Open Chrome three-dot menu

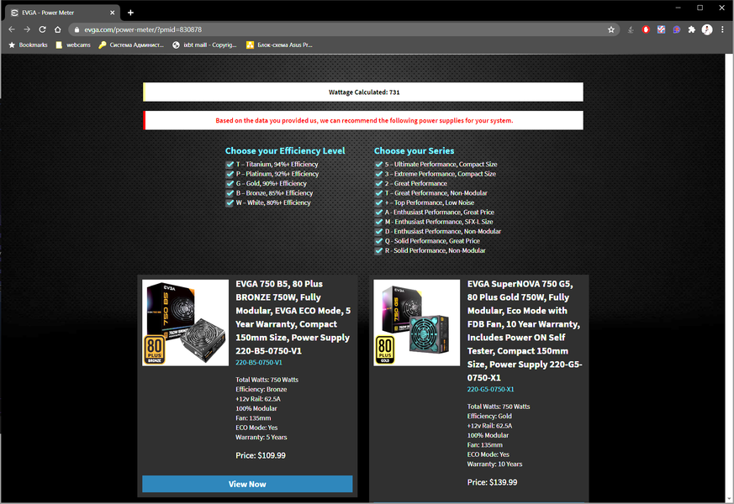coord(722,29)
